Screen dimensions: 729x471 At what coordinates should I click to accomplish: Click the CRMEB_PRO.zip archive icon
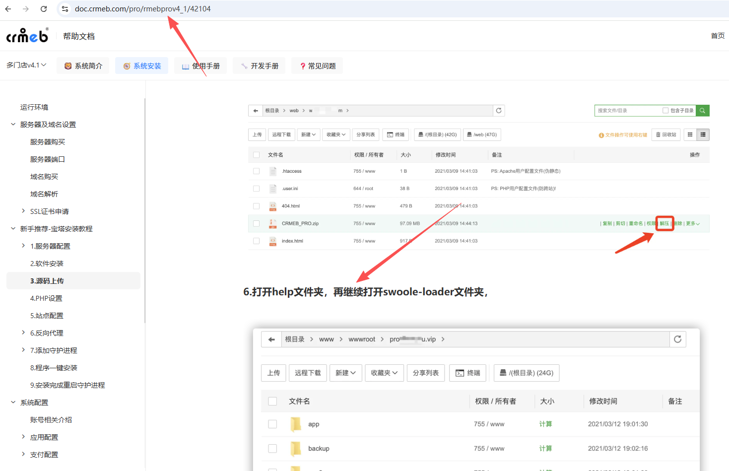pyautogui.click(x=272, y=223)
